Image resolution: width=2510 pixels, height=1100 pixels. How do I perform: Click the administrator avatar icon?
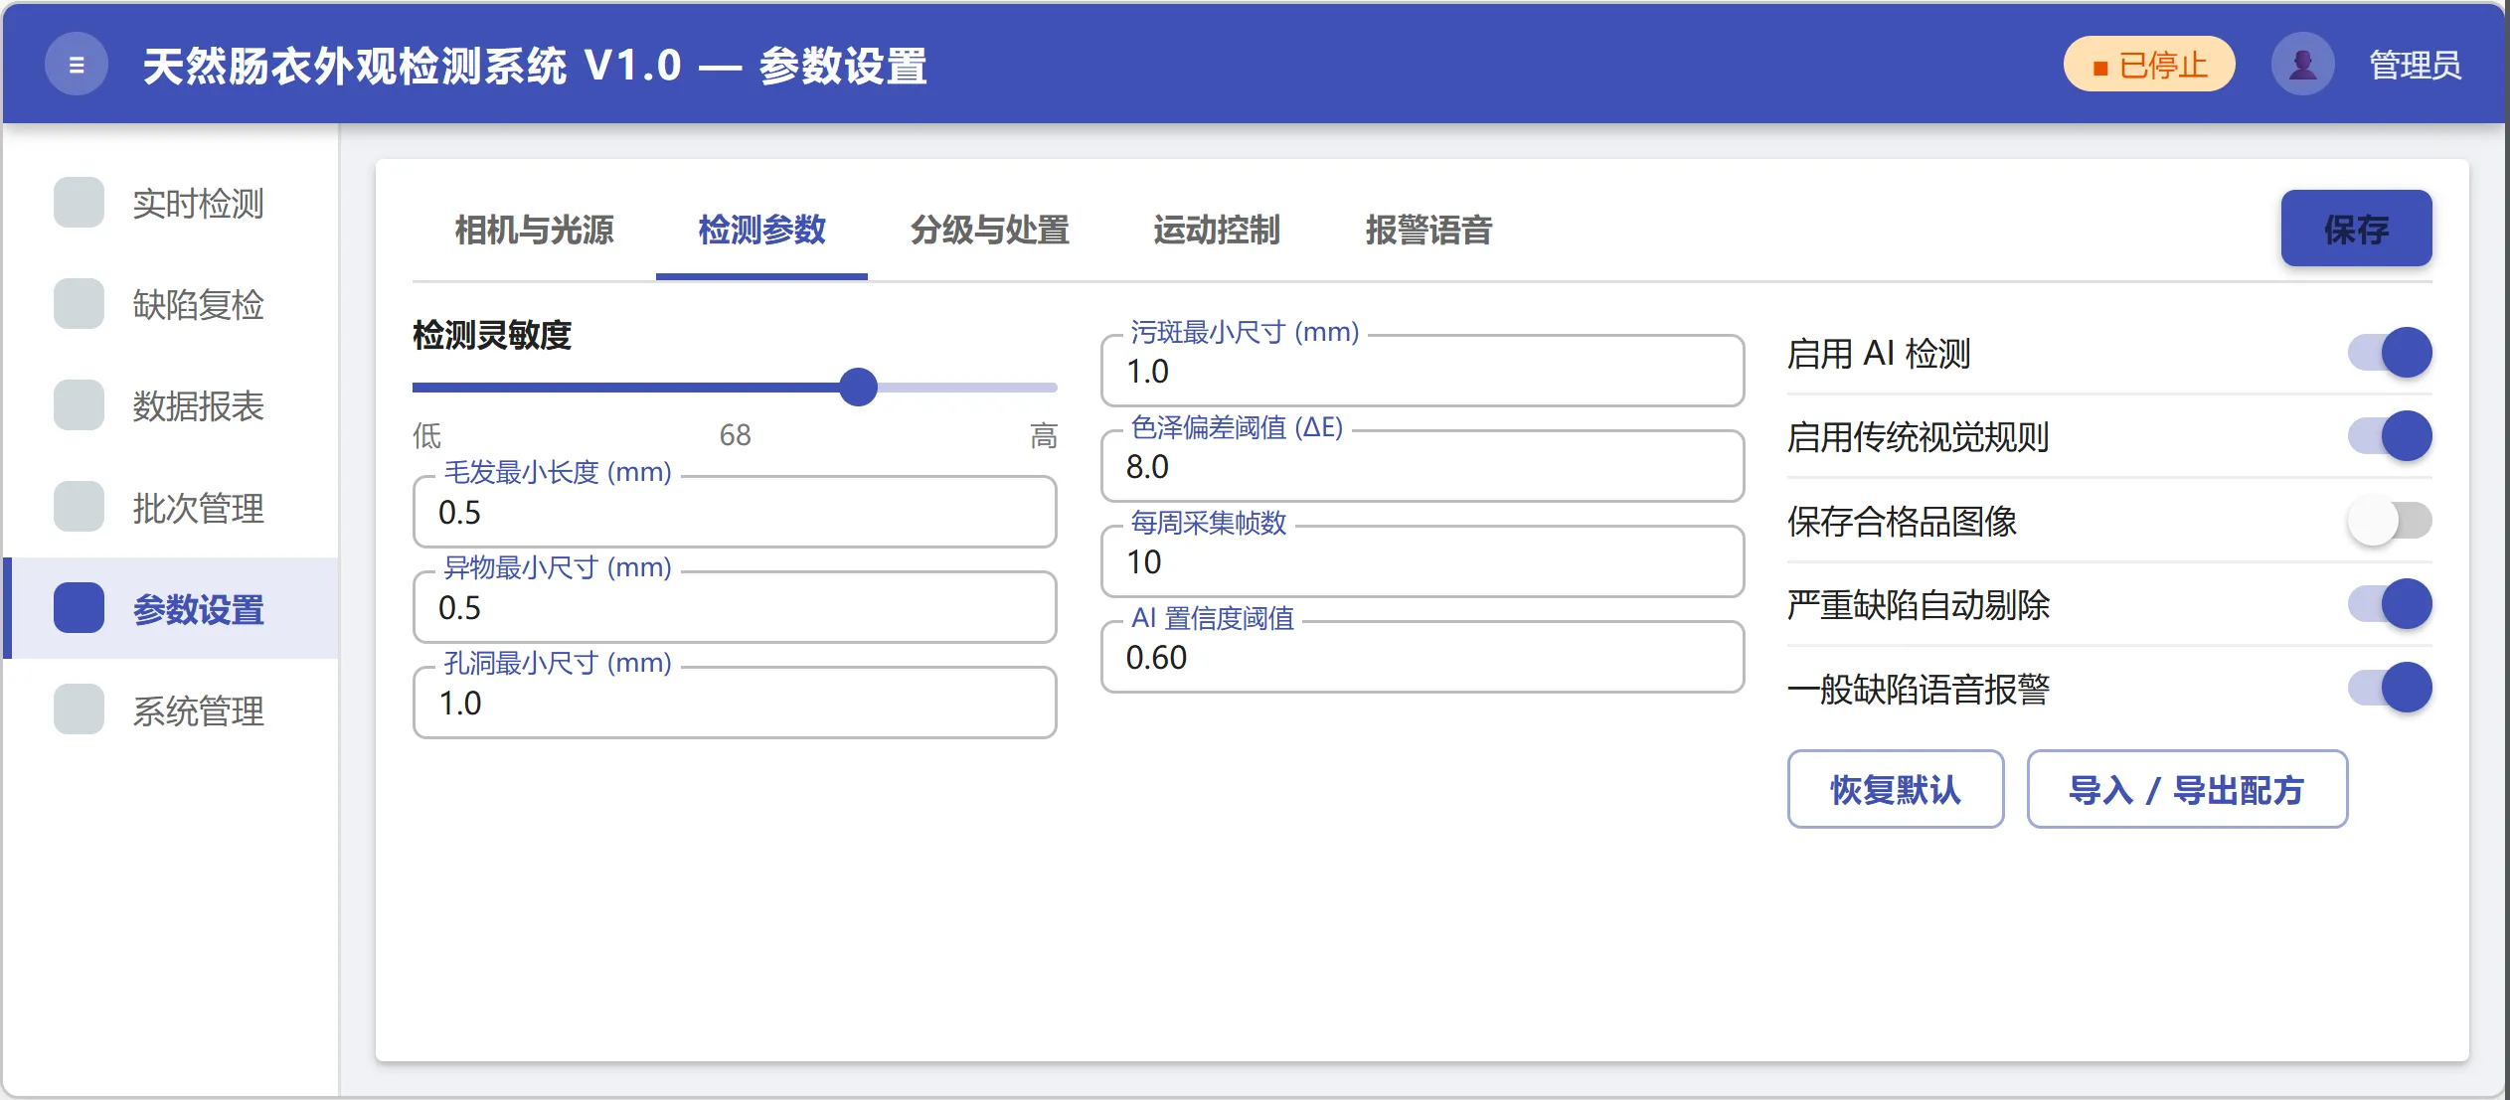(x=2302, y=65)
